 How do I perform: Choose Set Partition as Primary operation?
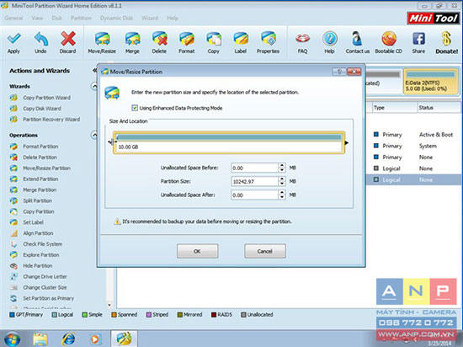pos(49,298)
